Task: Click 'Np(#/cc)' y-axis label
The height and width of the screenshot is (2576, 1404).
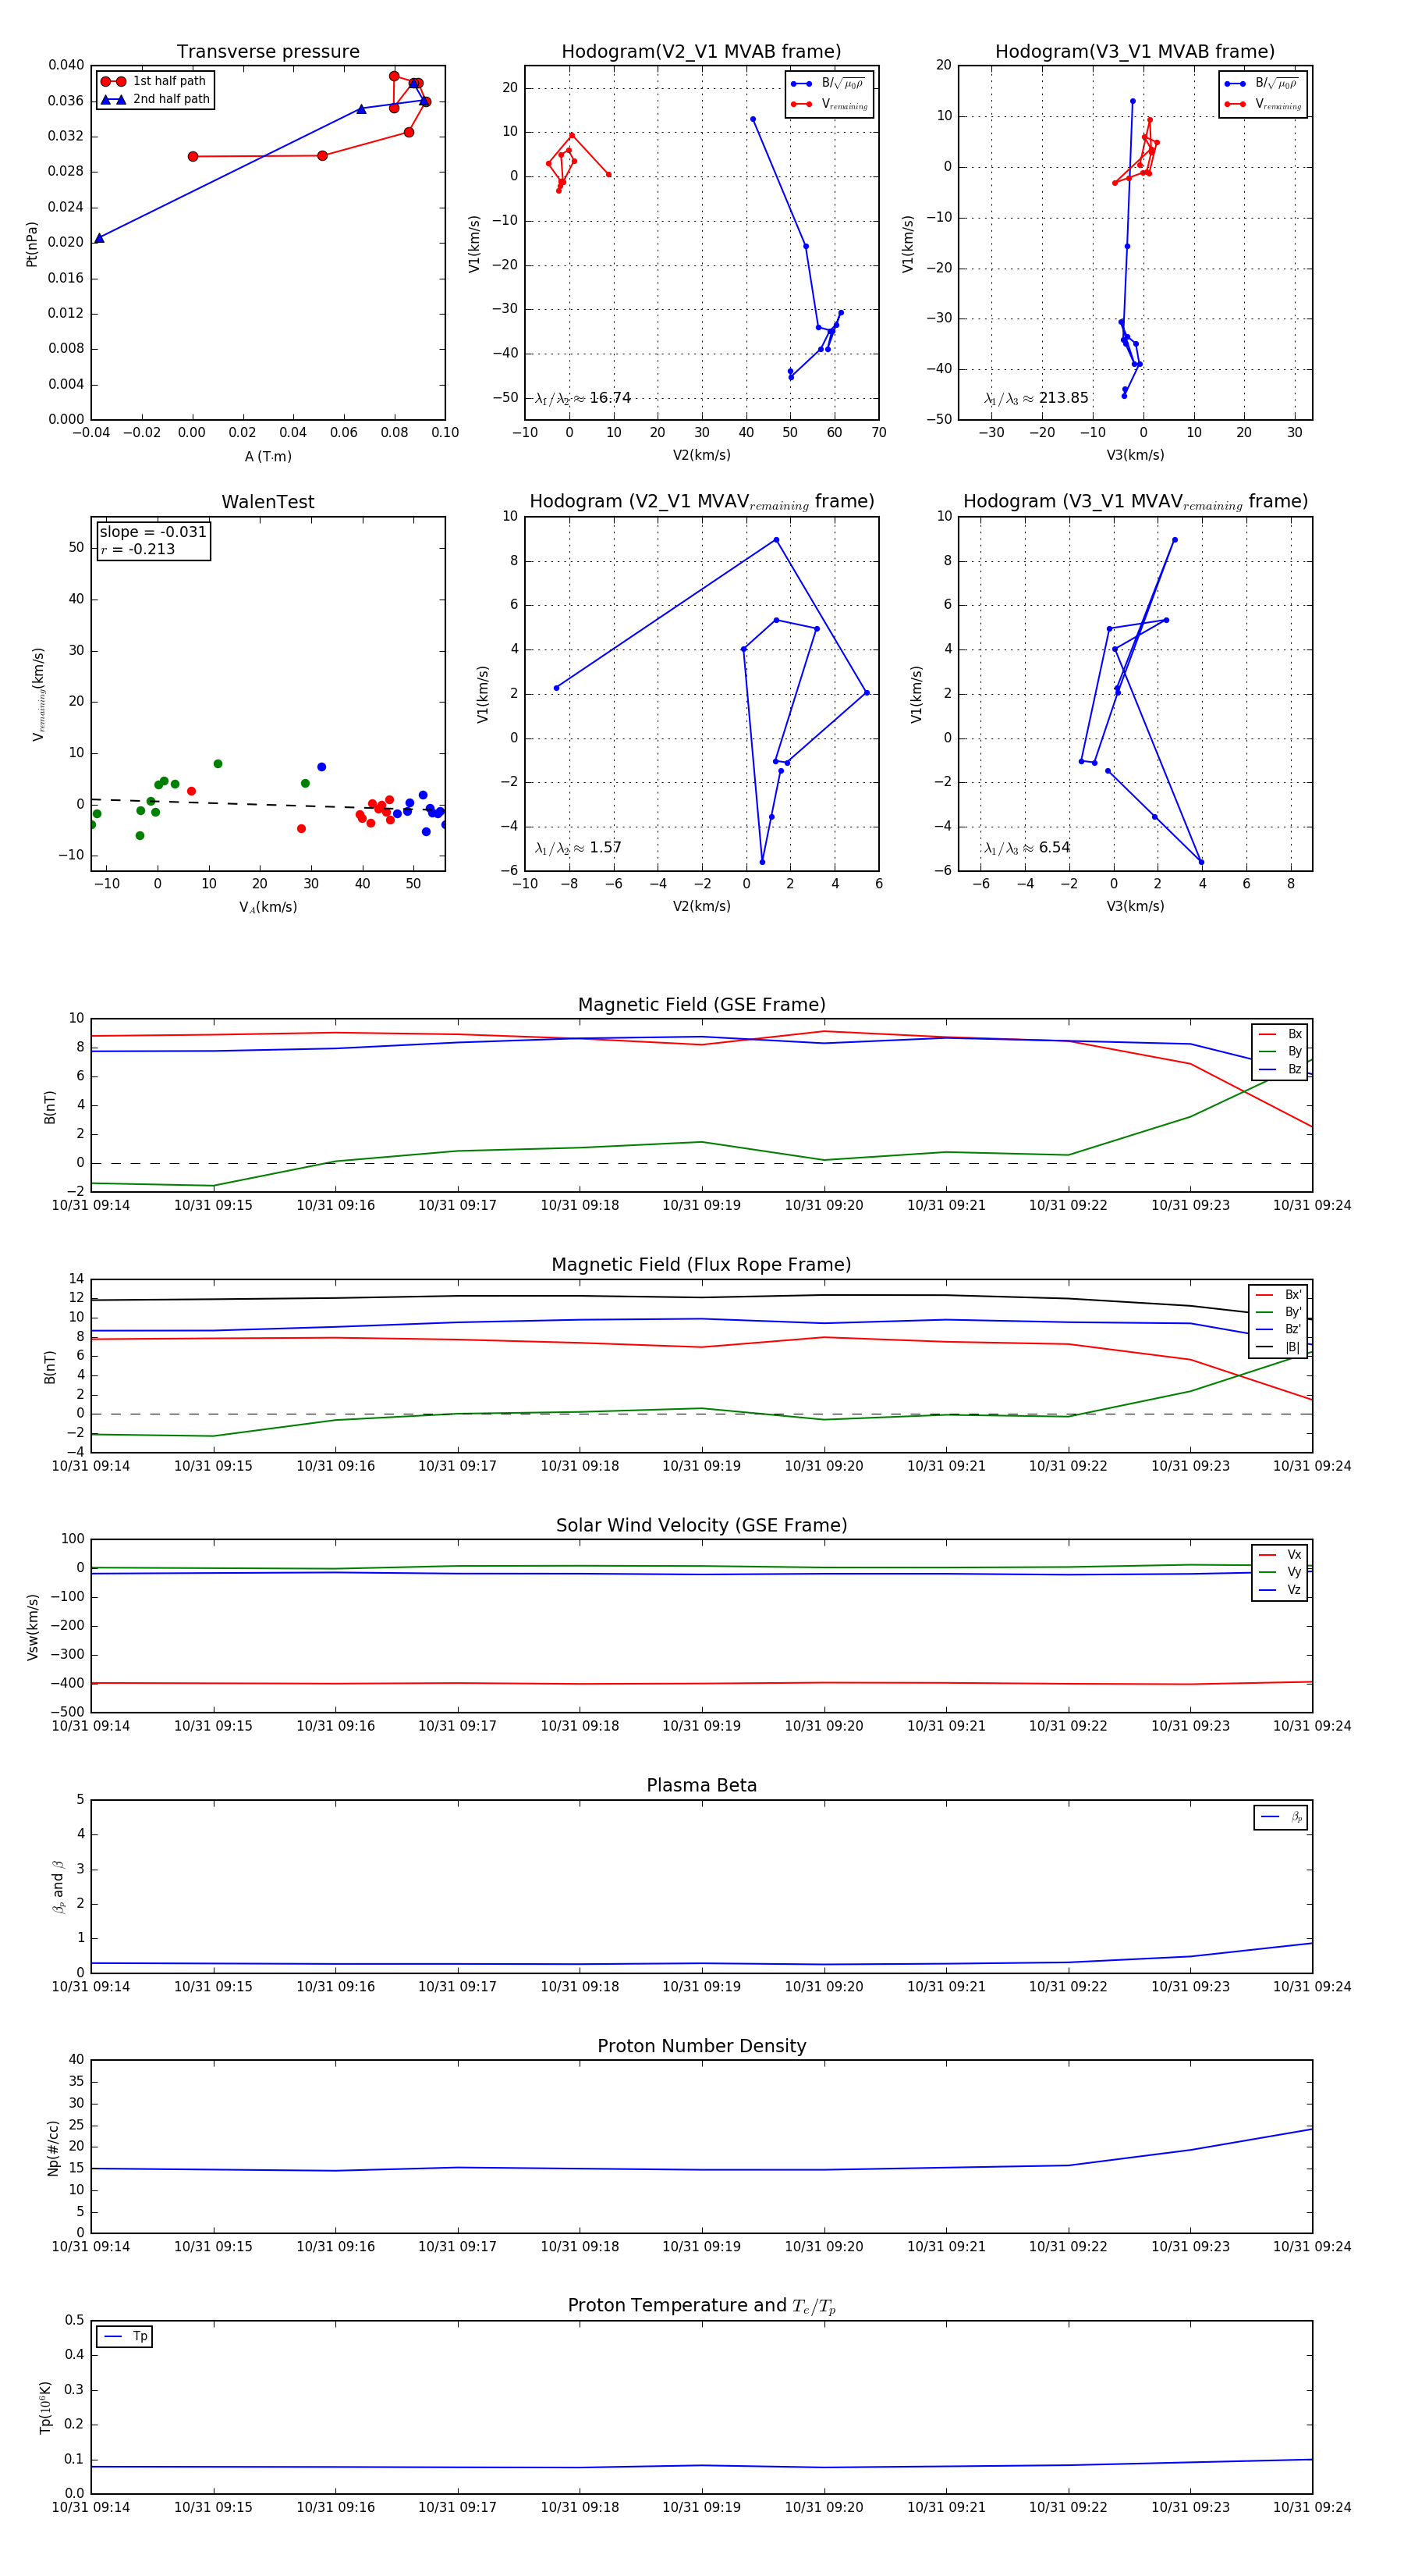Action: pyautogui.click(x=53, y=2148)
